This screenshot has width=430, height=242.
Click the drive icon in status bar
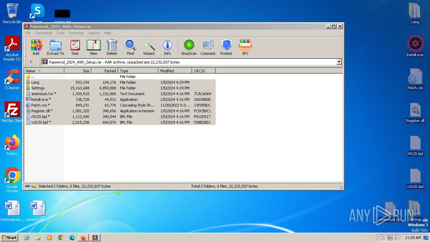tap(28, 186)
